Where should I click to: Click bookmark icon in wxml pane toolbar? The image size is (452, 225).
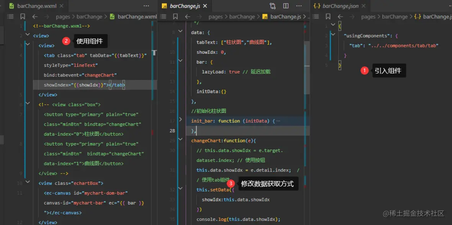coord(23,17)
